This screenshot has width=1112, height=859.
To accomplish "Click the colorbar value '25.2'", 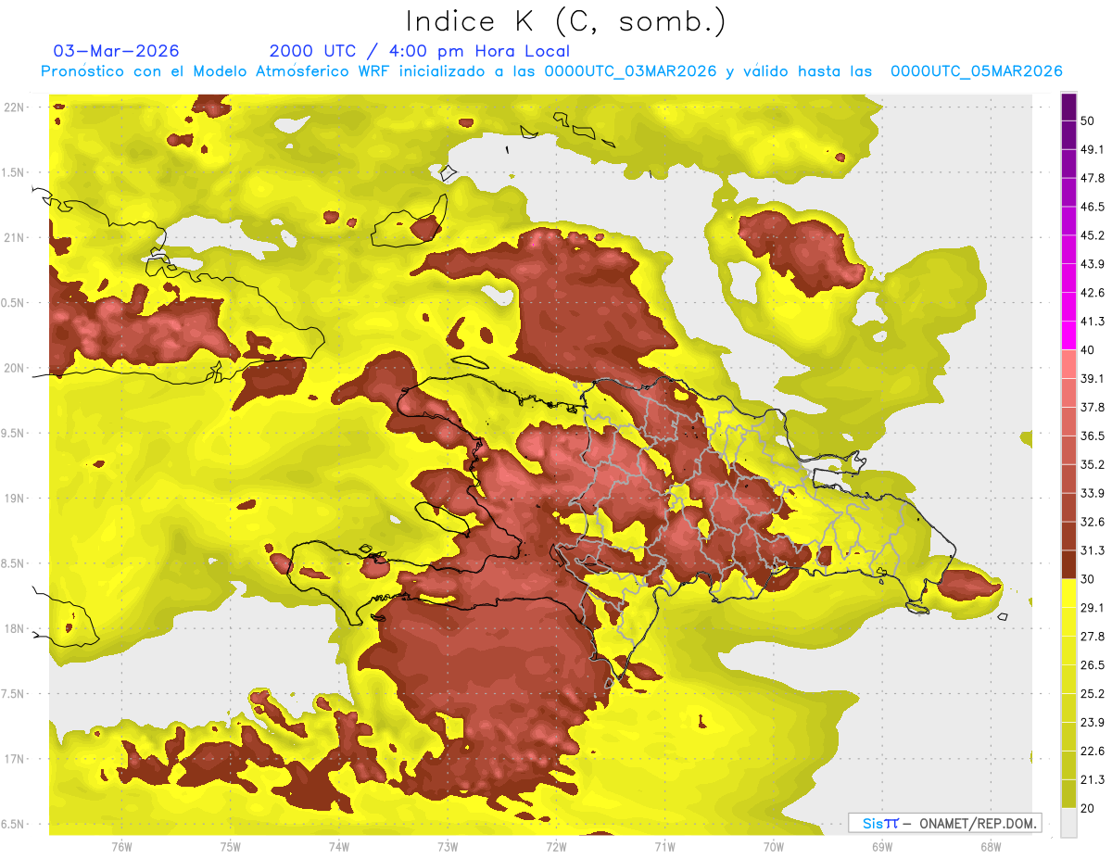I will tap(1093, 695).
